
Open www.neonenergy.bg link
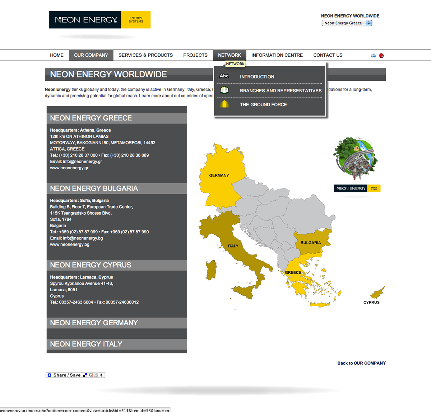70,244
